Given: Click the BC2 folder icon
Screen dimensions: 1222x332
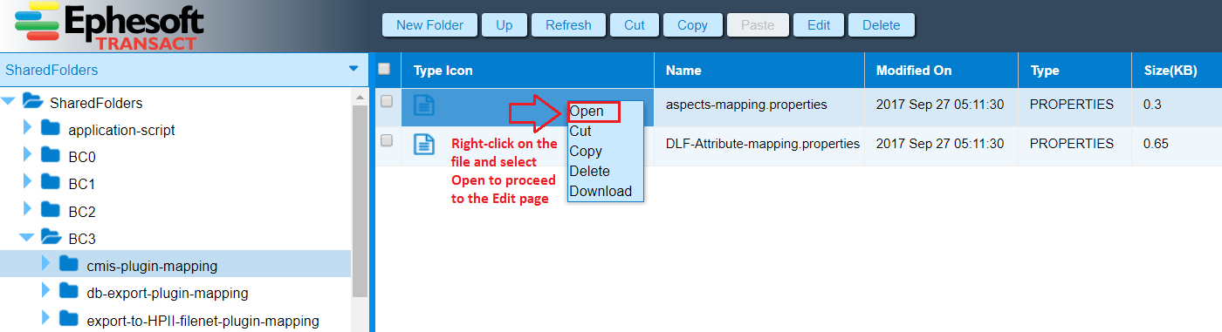Looking at the screenshot, I should click(51, 210).
